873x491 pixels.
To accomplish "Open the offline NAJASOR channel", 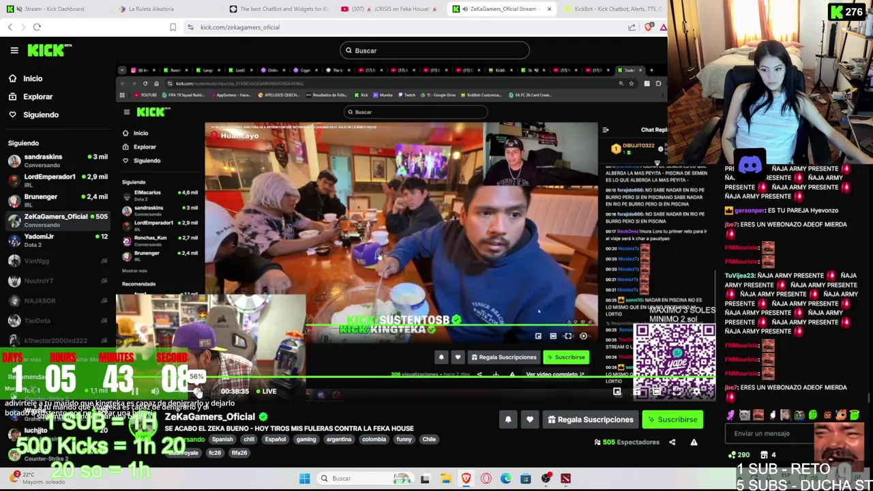I will click(x=57, y=301).
